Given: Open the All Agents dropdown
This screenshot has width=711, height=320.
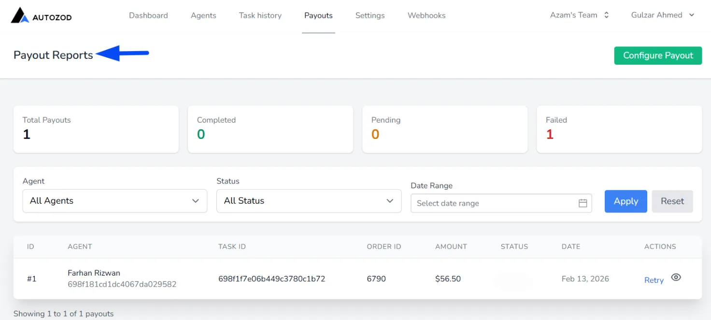Looking at the screenshot, I should click(115, 201).
